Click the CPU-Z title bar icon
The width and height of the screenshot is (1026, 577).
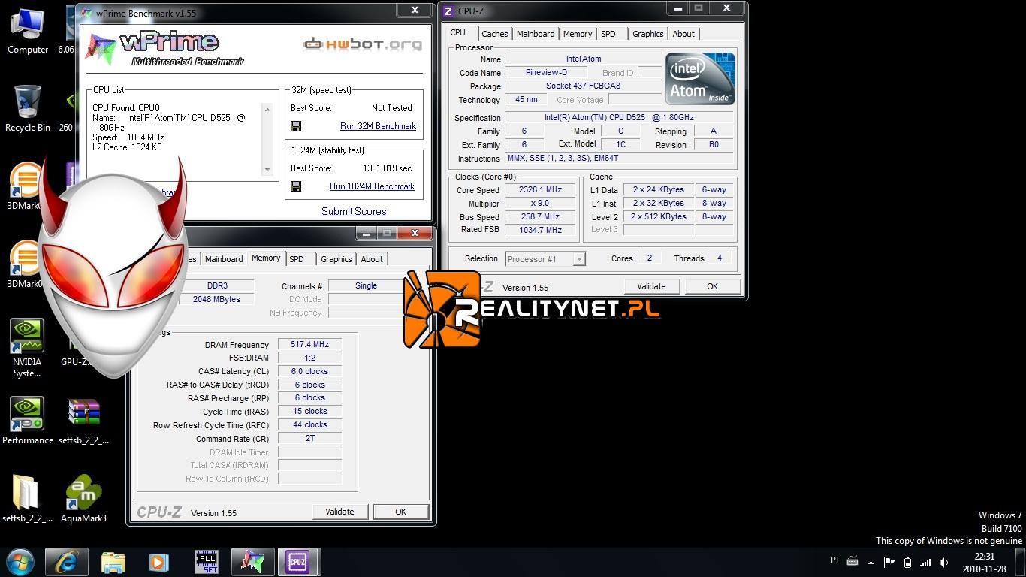pyautogui.click(x=448, y=11)
